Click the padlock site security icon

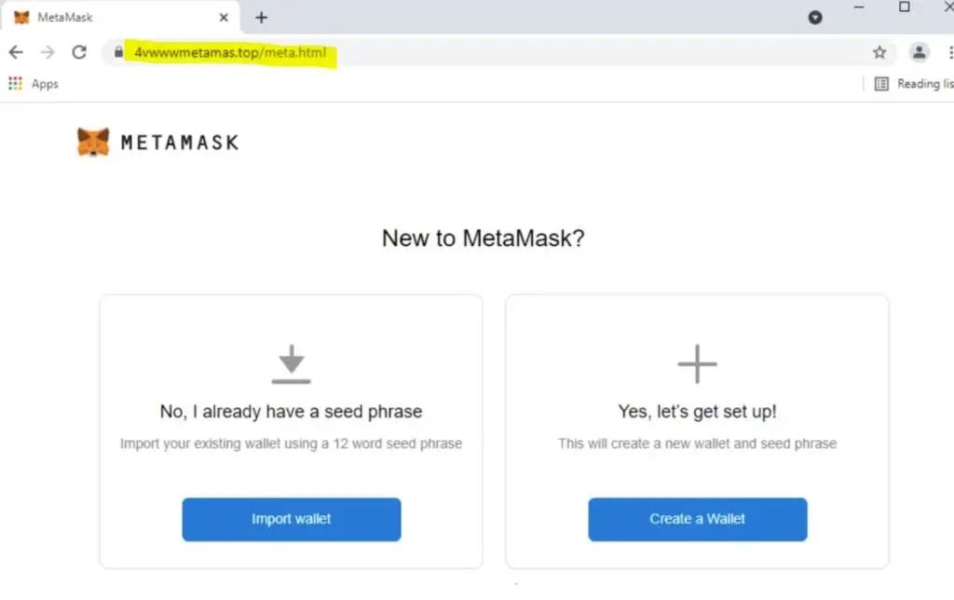pyautogui.click(x=118, y=53)
